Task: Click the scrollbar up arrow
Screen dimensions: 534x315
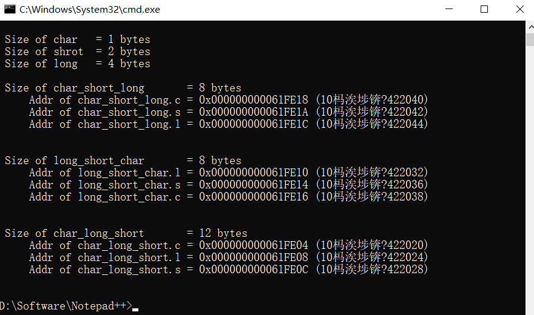Action: 530,27
